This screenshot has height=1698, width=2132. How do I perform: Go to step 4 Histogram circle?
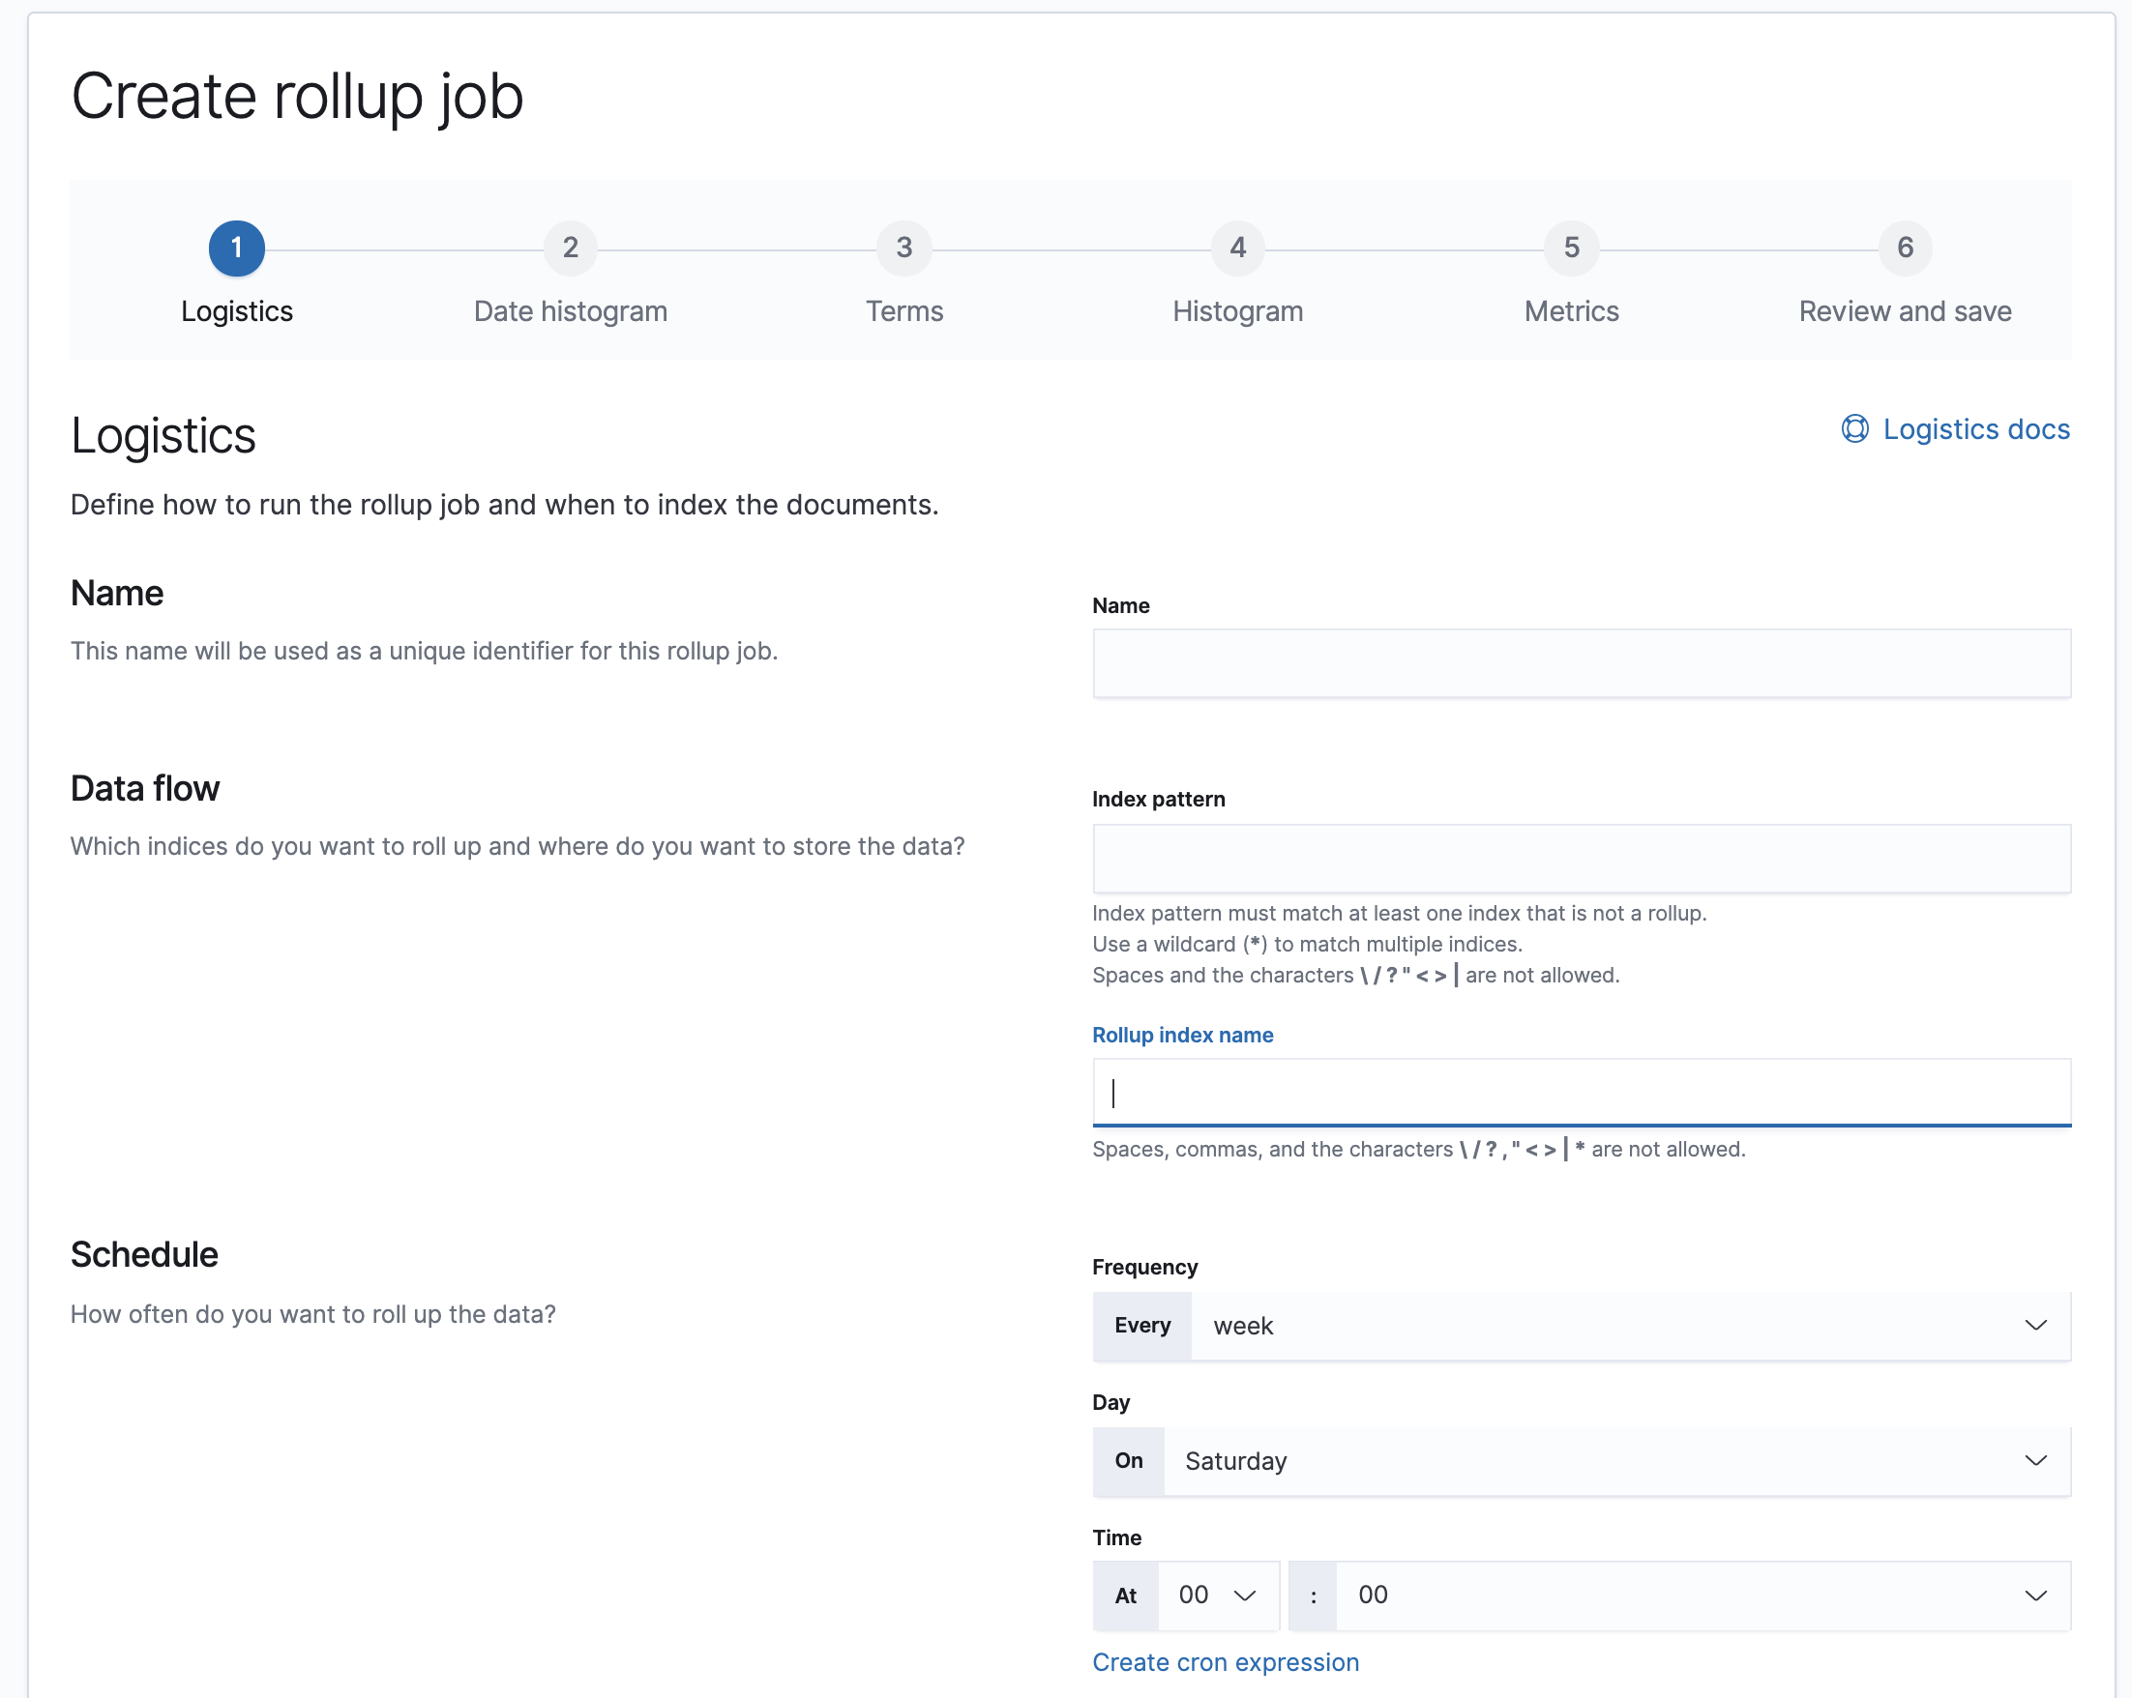click(x=1238, y=249)
